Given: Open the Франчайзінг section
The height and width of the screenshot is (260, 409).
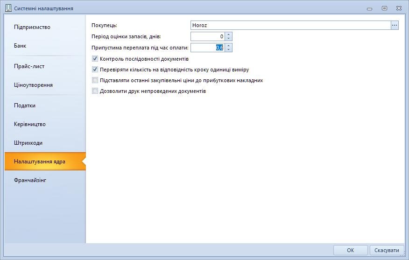Looking at the screenshot, I should coord(30,180).
